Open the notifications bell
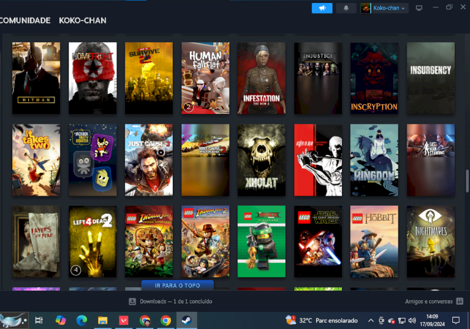The image size is (470, 329). pos(346,8)
